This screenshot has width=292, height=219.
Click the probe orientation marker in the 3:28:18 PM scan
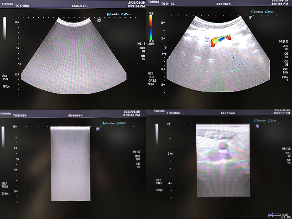[257, 126]
